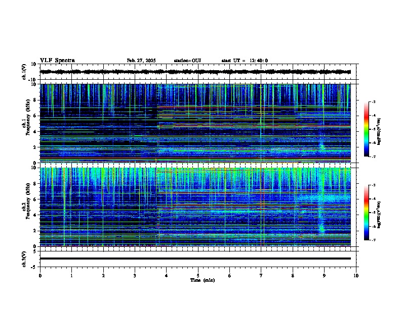Click the ch.1 color bar PSD unit label
Image resolution: width=401 pixels, height=309 pixels.
[379, 132]
